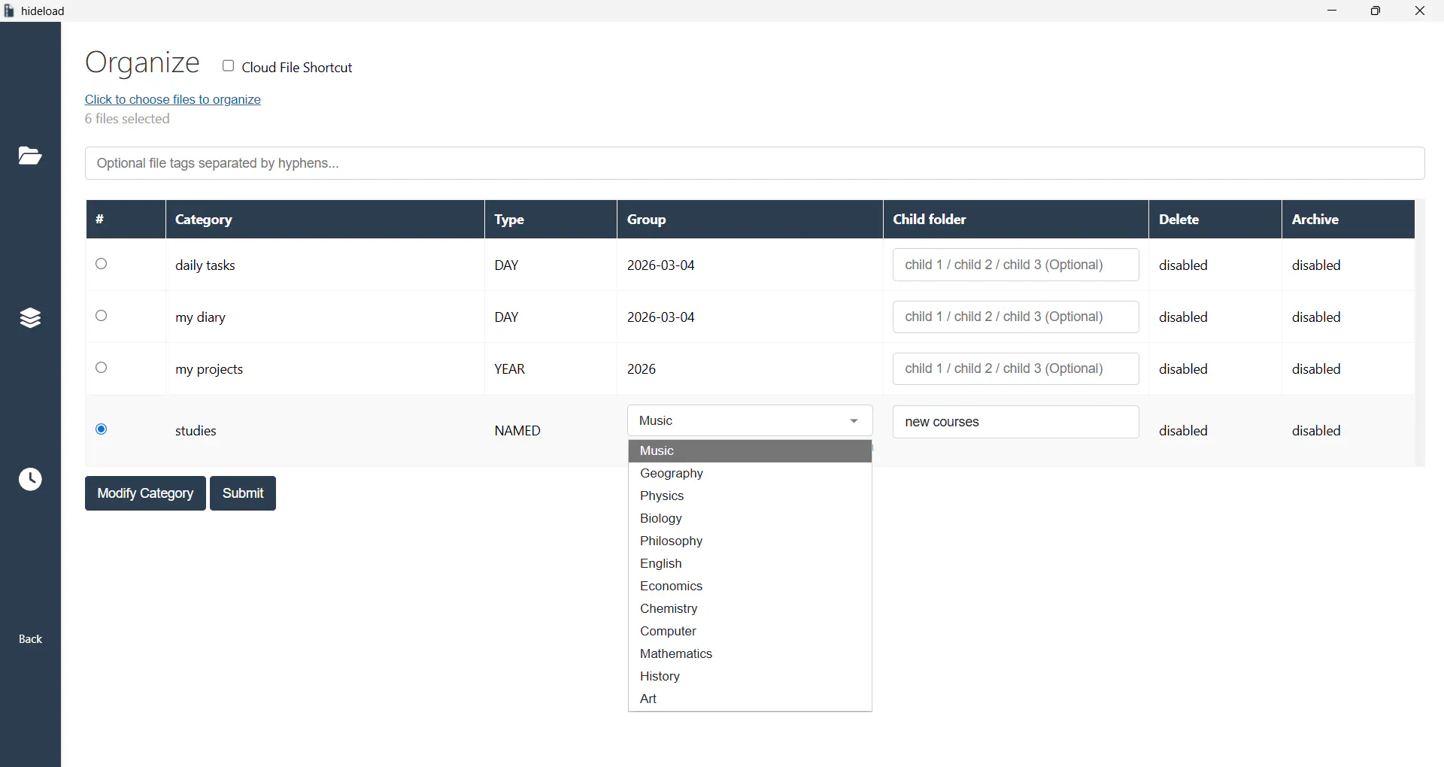Click the Group column header
This screenshot has width=1444, height=767.
(751, 220)
